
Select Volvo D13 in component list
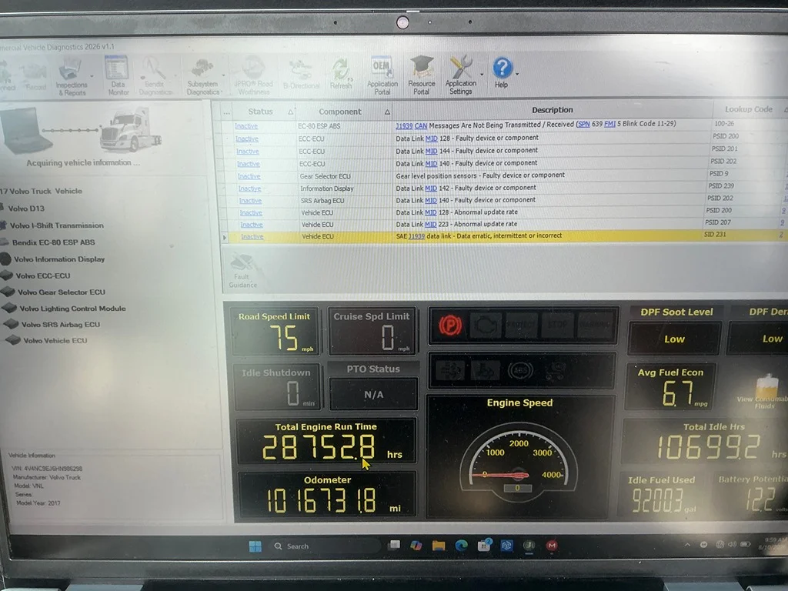[x=26, y=208]
